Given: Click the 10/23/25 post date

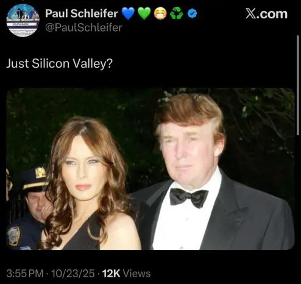Looking at the screenshot, I should pyautogui.click(x=73, y=274).
